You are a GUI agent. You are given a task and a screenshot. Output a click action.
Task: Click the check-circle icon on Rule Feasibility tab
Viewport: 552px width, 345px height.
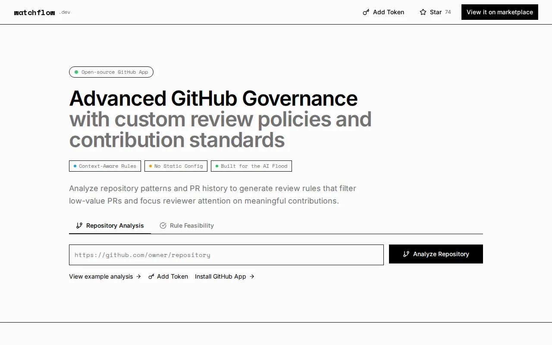(163, 226)
